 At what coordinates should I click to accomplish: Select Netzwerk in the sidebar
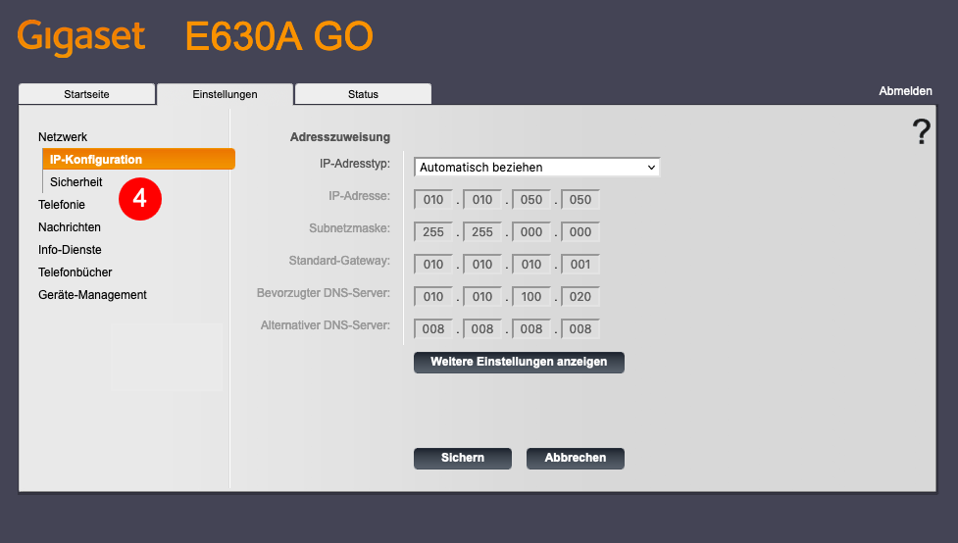[x=63, y=137]
